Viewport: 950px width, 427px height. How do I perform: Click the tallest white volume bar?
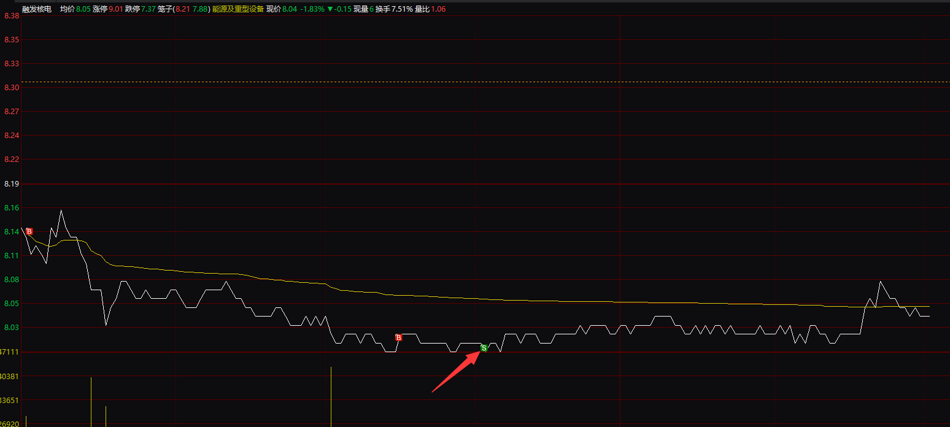[331, 397]
